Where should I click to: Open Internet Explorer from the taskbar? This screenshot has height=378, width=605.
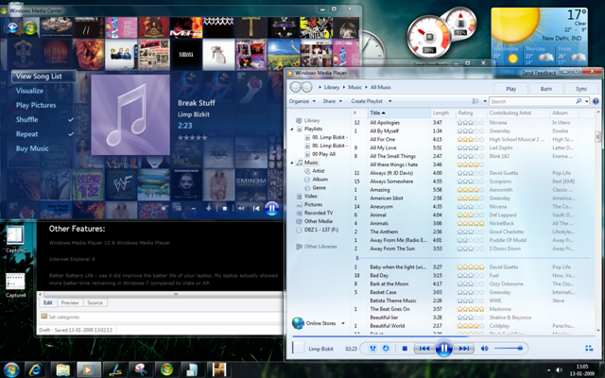point(36,369)
